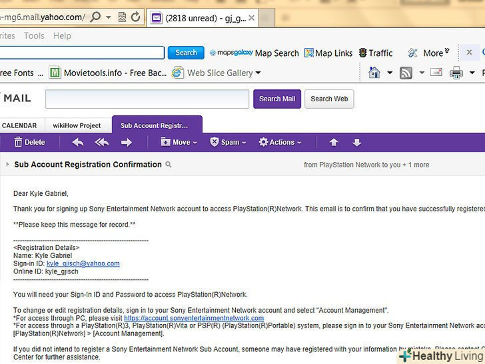Image resolution: width=485 pixels, height=364 pixels.
Task: Open the account.sonyentertainmentnetwork.com link
Action: (194, 318)
